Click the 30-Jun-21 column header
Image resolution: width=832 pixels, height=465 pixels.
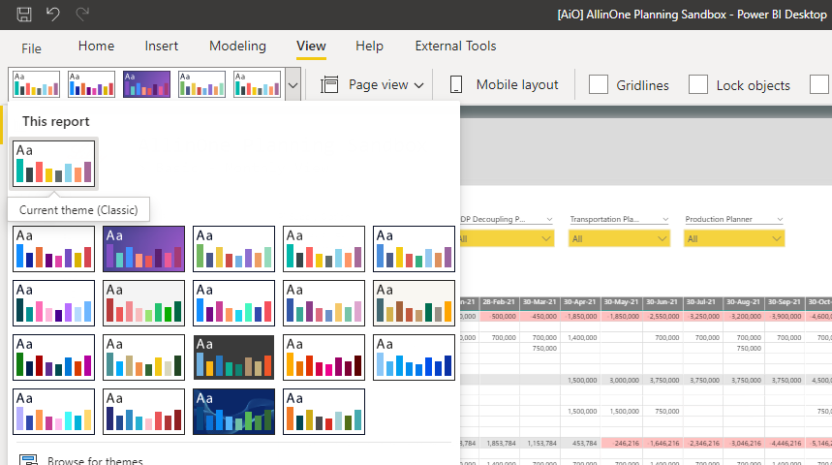click(x=663, y=302)
